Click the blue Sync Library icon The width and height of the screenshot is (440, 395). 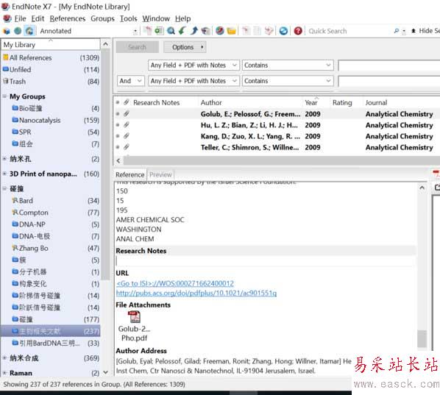(283, 31)
